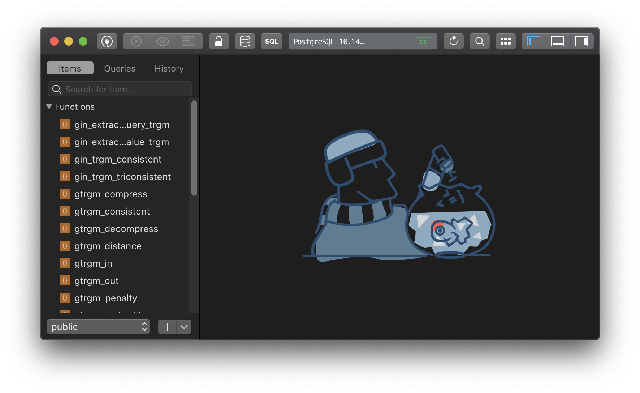The width and height of the screenshot is (640, 393).
Task: Open the SQL query editor button
Action: (x=272, y=41)
